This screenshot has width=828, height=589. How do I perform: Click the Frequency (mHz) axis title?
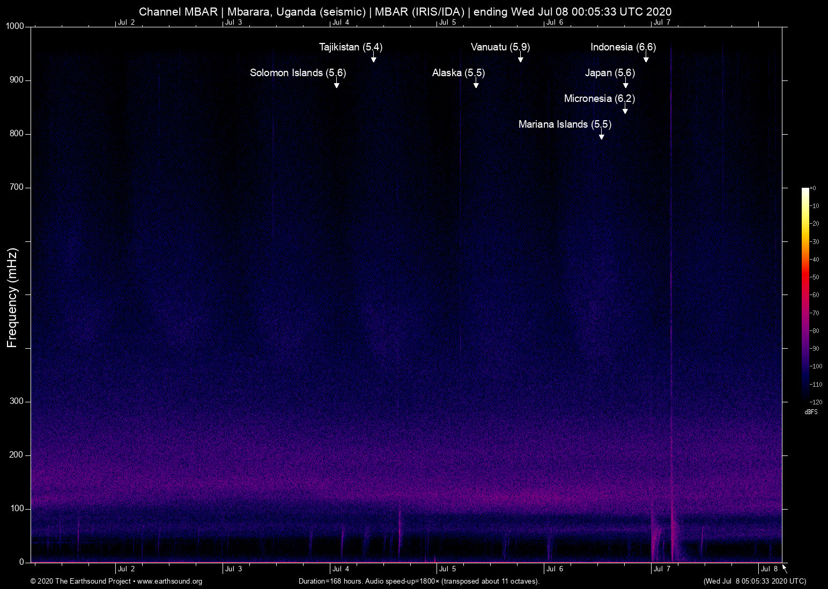(x=12, y=298)
